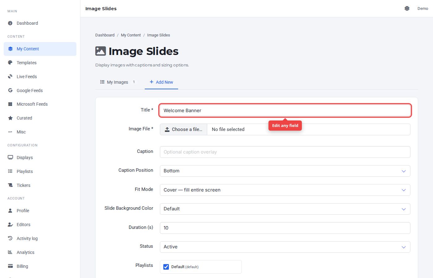
Task: Click the Caption input field
Action: pos(285,152)
